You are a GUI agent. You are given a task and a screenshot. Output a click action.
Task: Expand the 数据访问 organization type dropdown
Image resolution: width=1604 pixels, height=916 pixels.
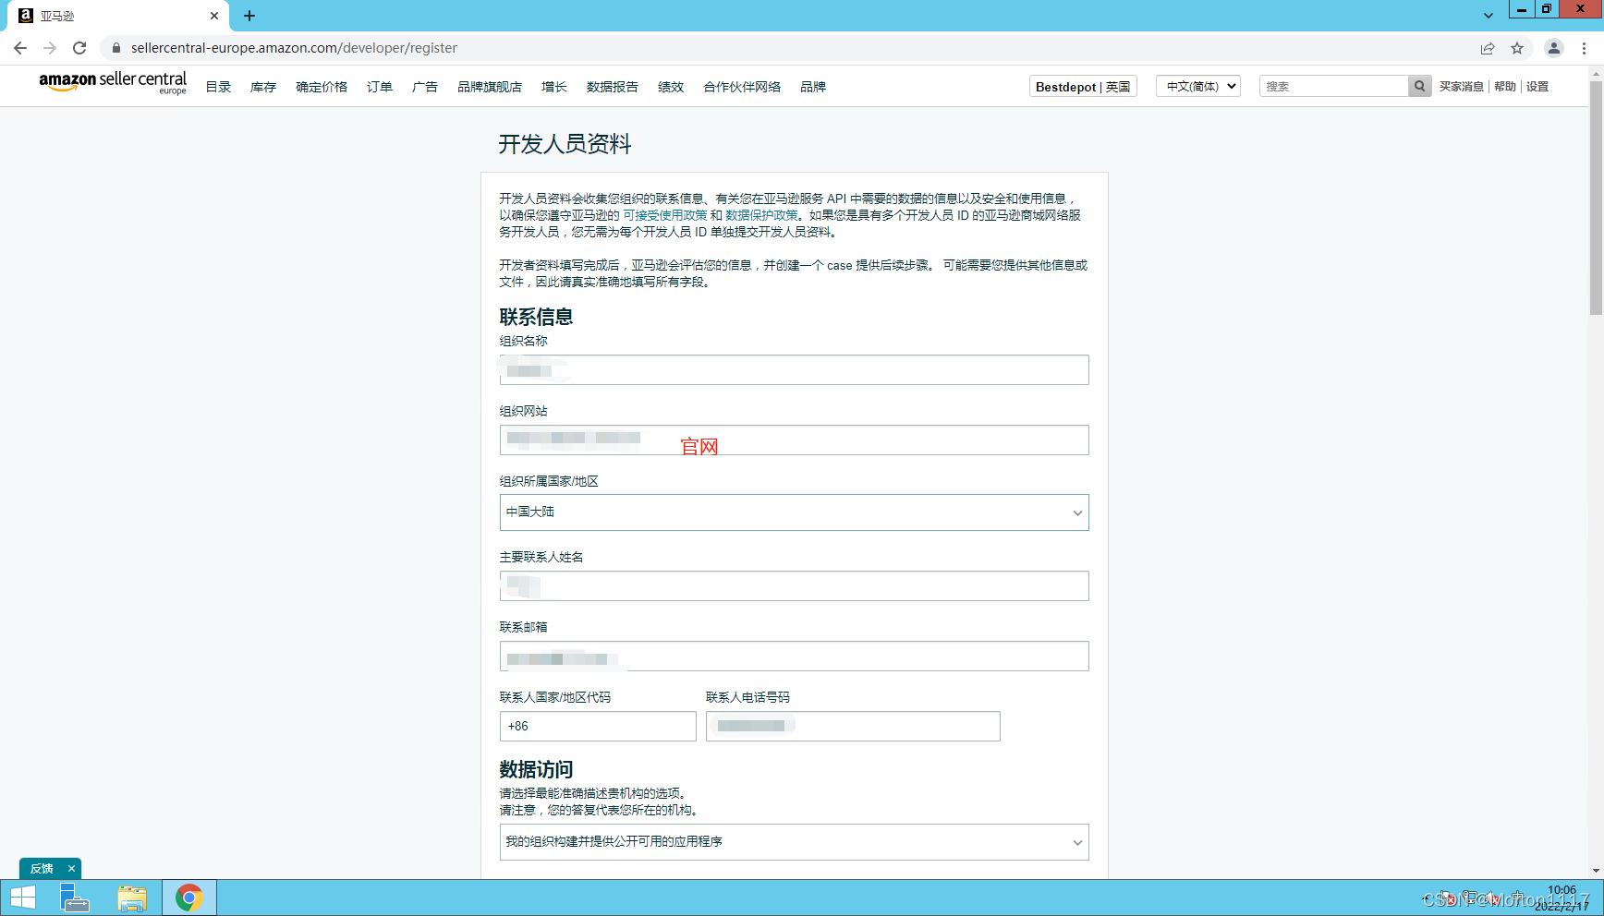coord(795,842)
